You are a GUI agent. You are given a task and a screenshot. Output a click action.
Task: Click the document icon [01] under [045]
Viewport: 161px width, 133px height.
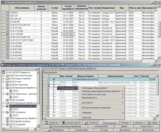click(11, 109)
